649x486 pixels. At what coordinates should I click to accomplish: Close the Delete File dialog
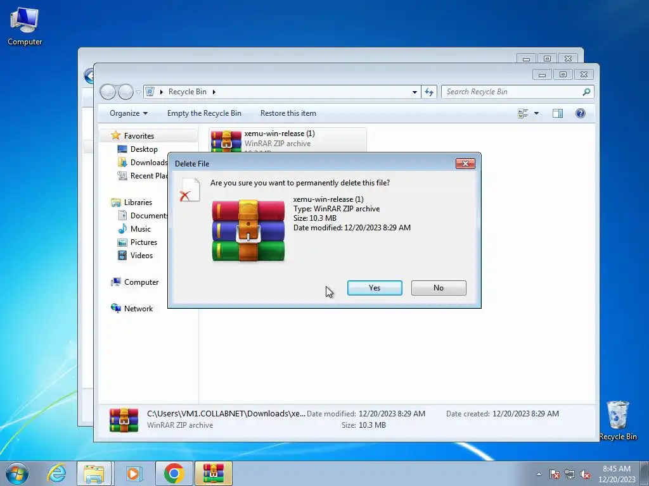coord(465,164)
